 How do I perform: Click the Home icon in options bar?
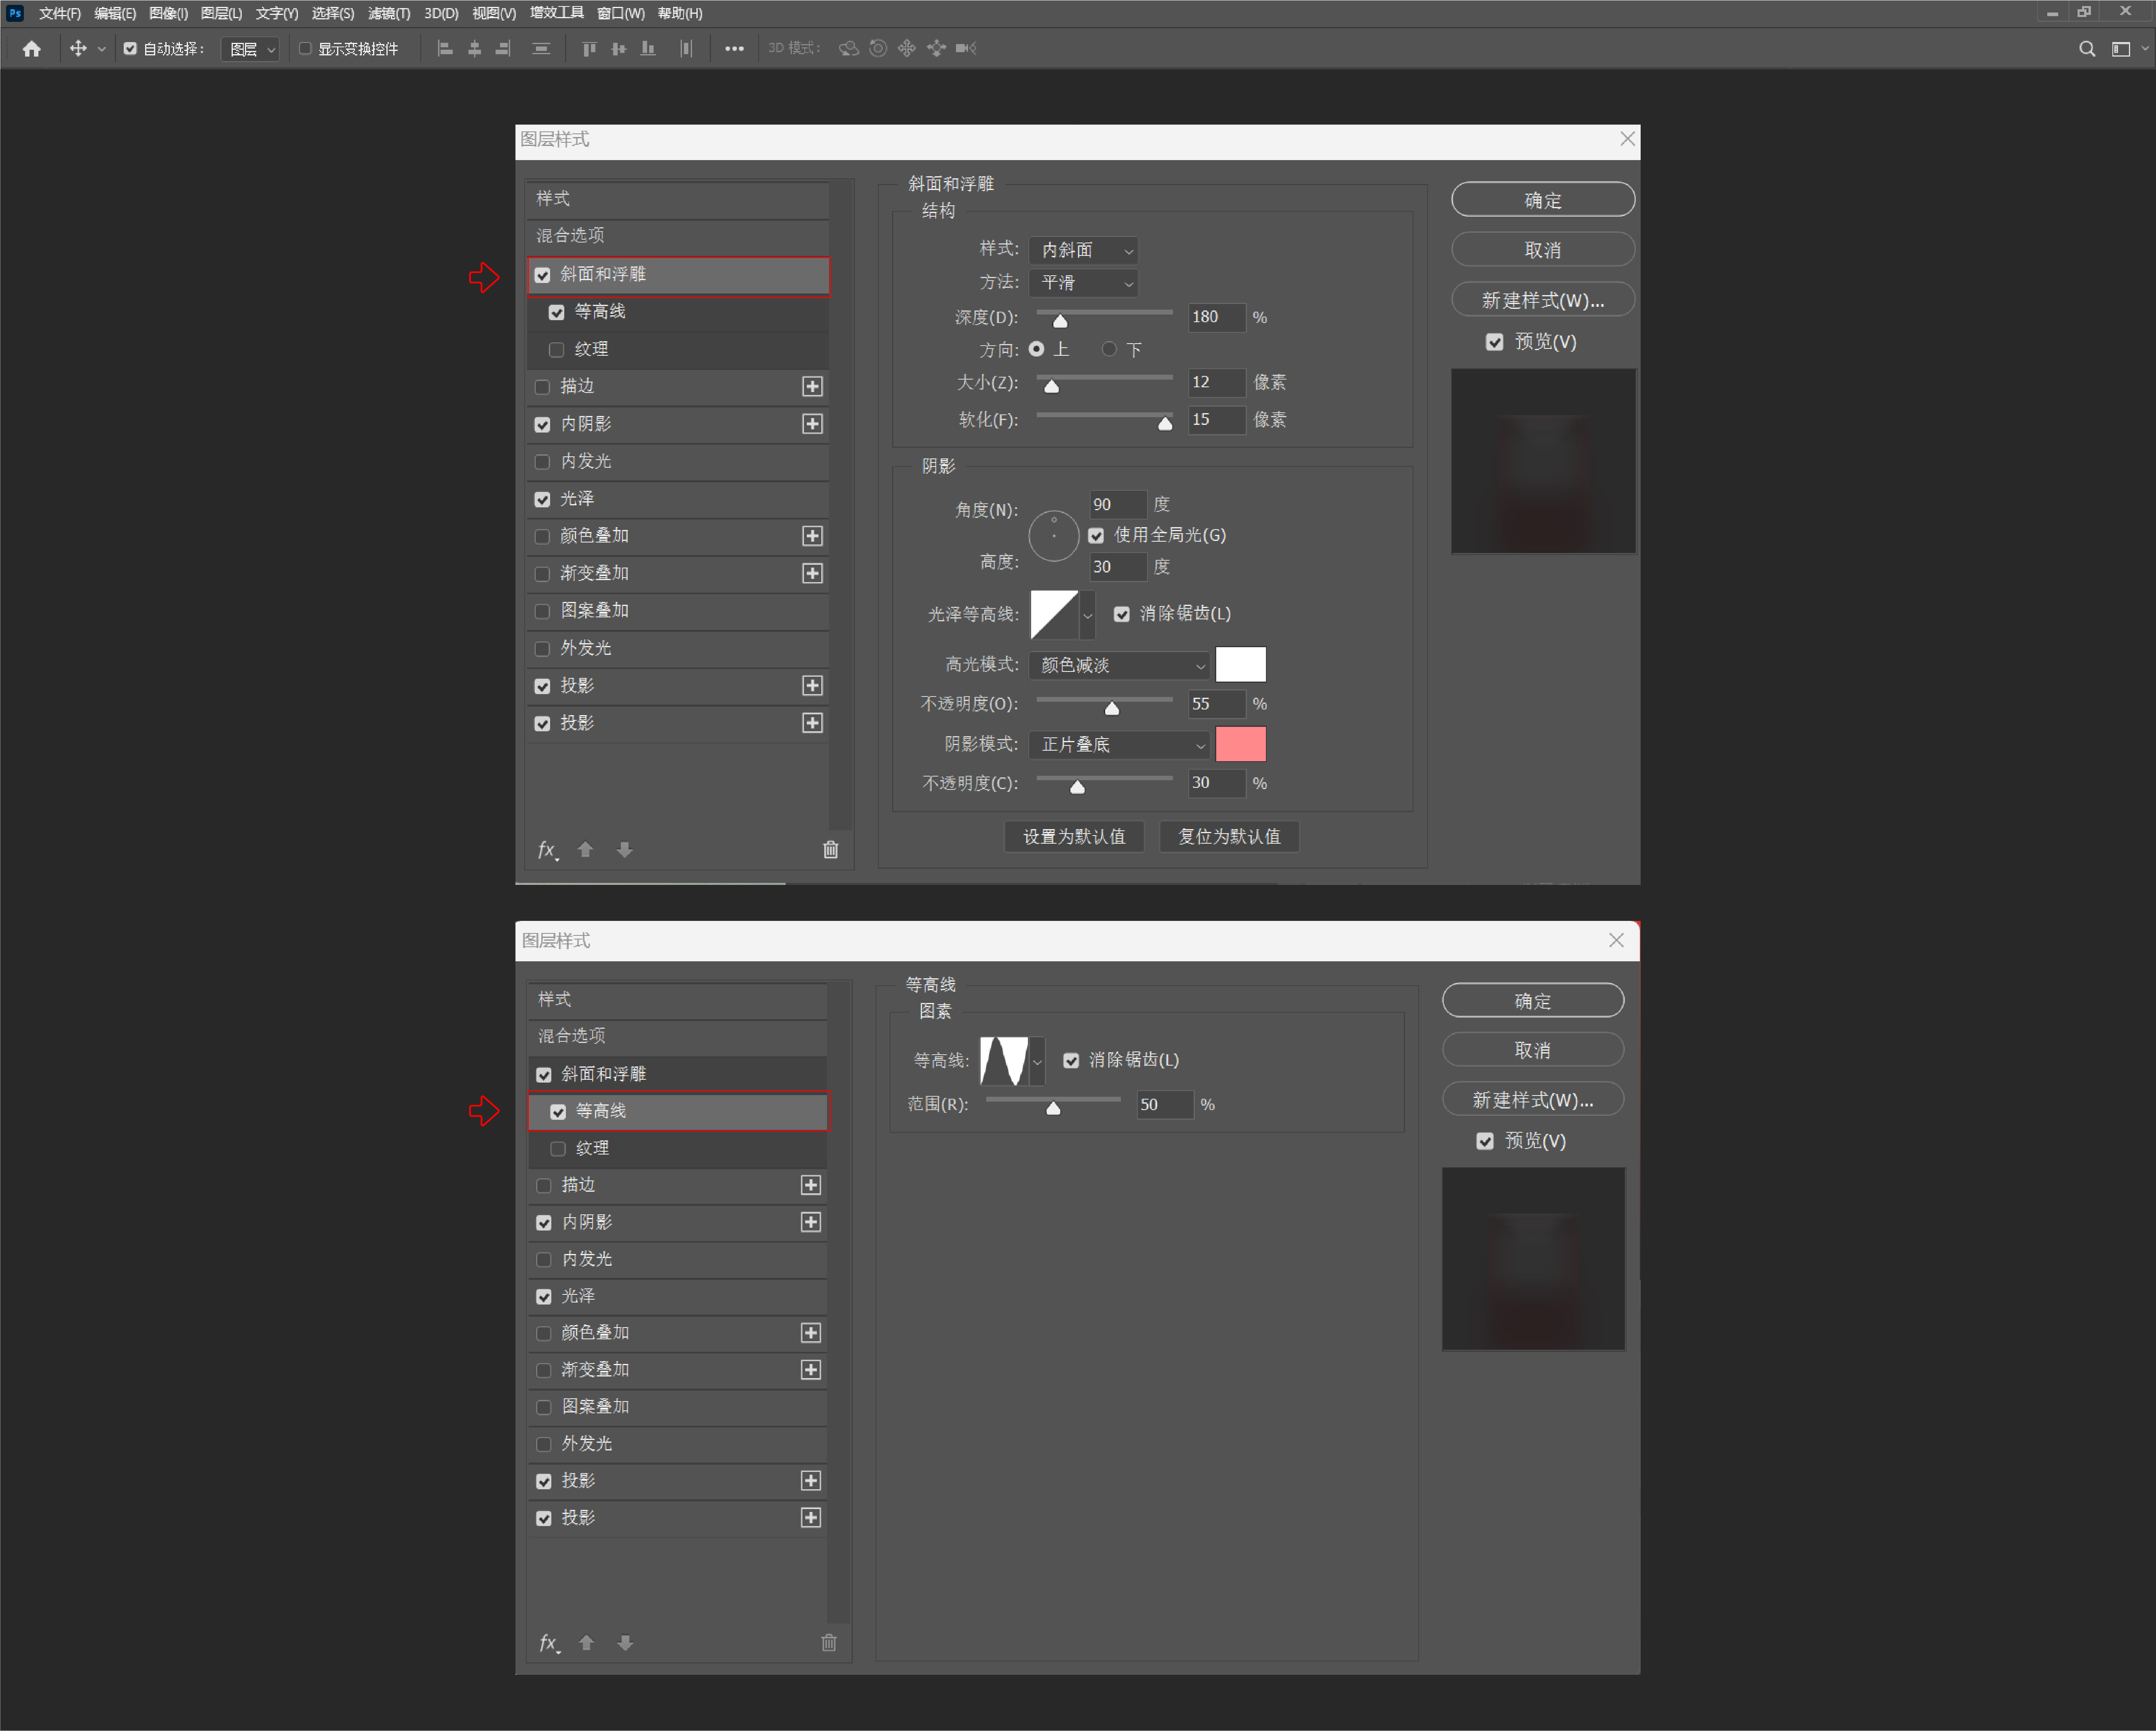point(32,48)
